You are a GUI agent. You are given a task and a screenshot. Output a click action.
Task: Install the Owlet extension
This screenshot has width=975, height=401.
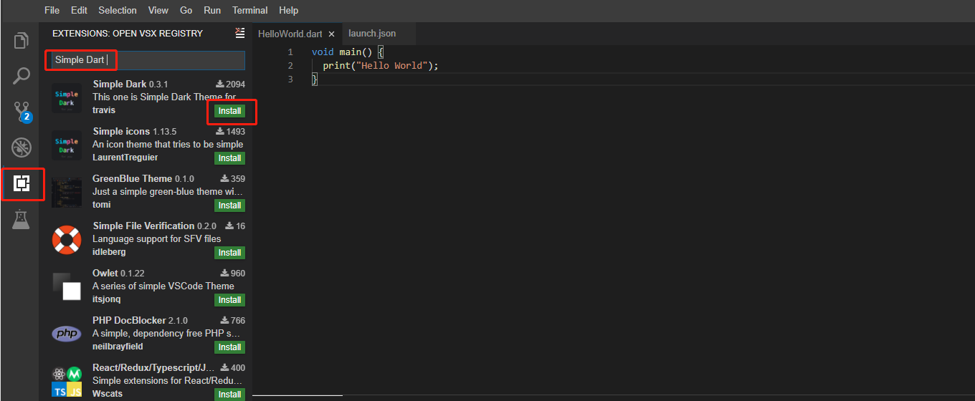229,300
